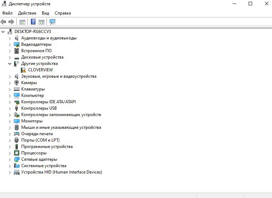272x198 pixels.
Task: Click the HID icon beside Устройства HID
Action: [17, 172]
